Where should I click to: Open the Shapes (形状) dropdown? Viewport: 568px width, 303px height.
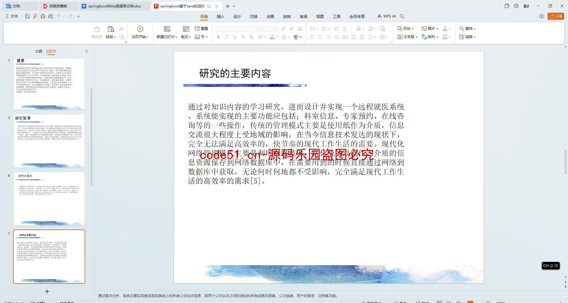tap(406, 29)
